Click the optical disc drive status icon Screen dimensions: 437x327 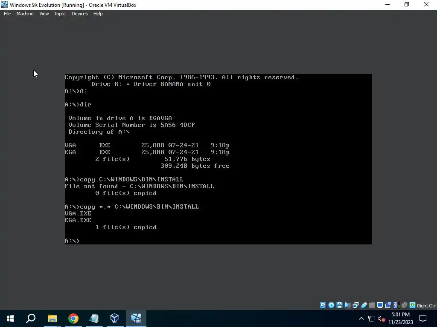click(x=331, y=305)
